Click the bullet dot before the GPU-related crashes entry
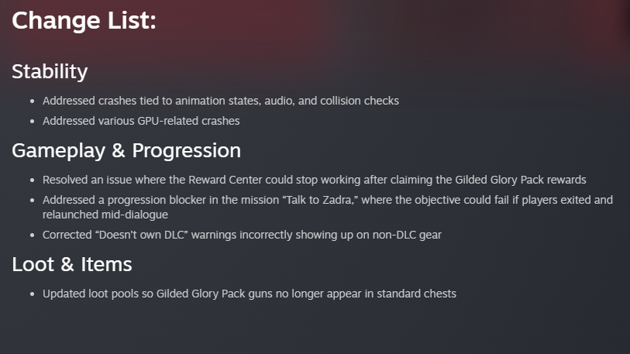The image size is (630, 354). (x=32, y=121)
